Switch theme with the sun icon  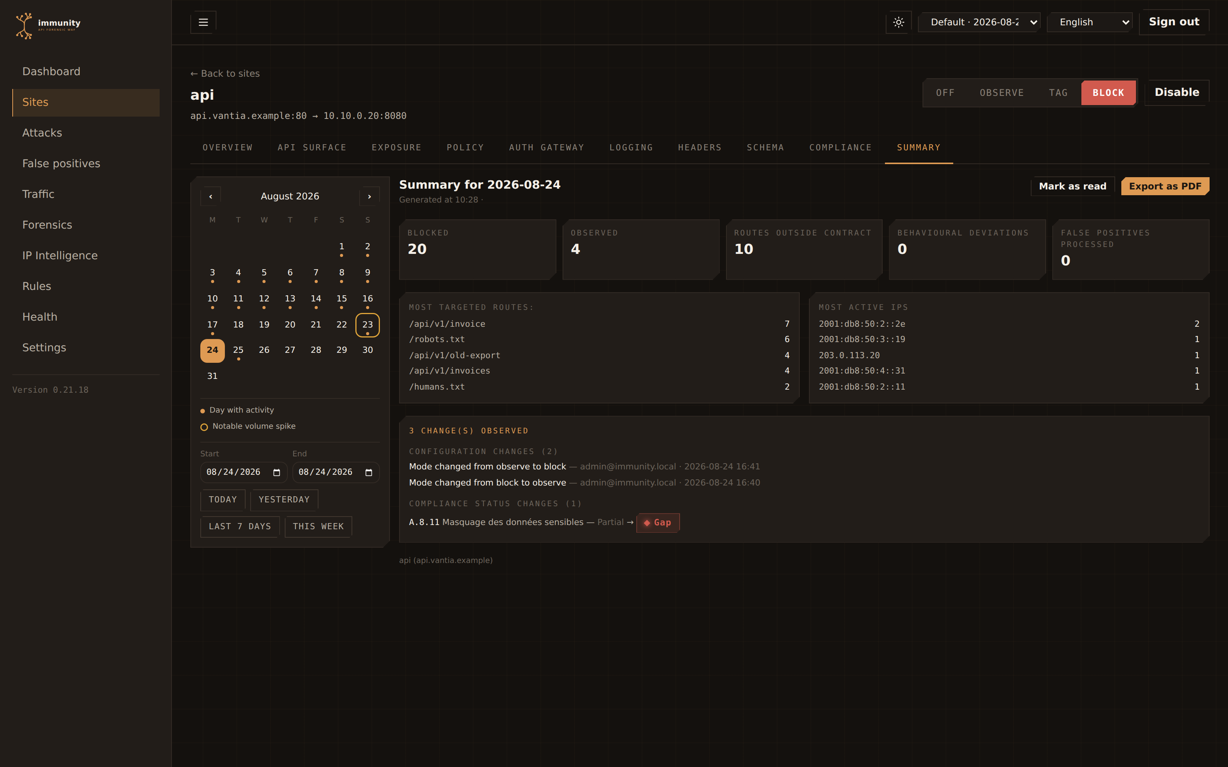pyautogui.click(x=898, y=22)
